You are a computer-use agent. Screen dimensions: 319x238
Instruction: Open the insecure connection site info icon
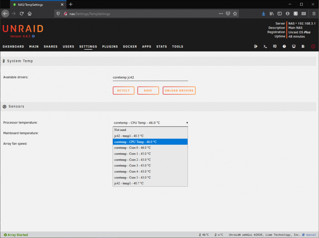65,14
